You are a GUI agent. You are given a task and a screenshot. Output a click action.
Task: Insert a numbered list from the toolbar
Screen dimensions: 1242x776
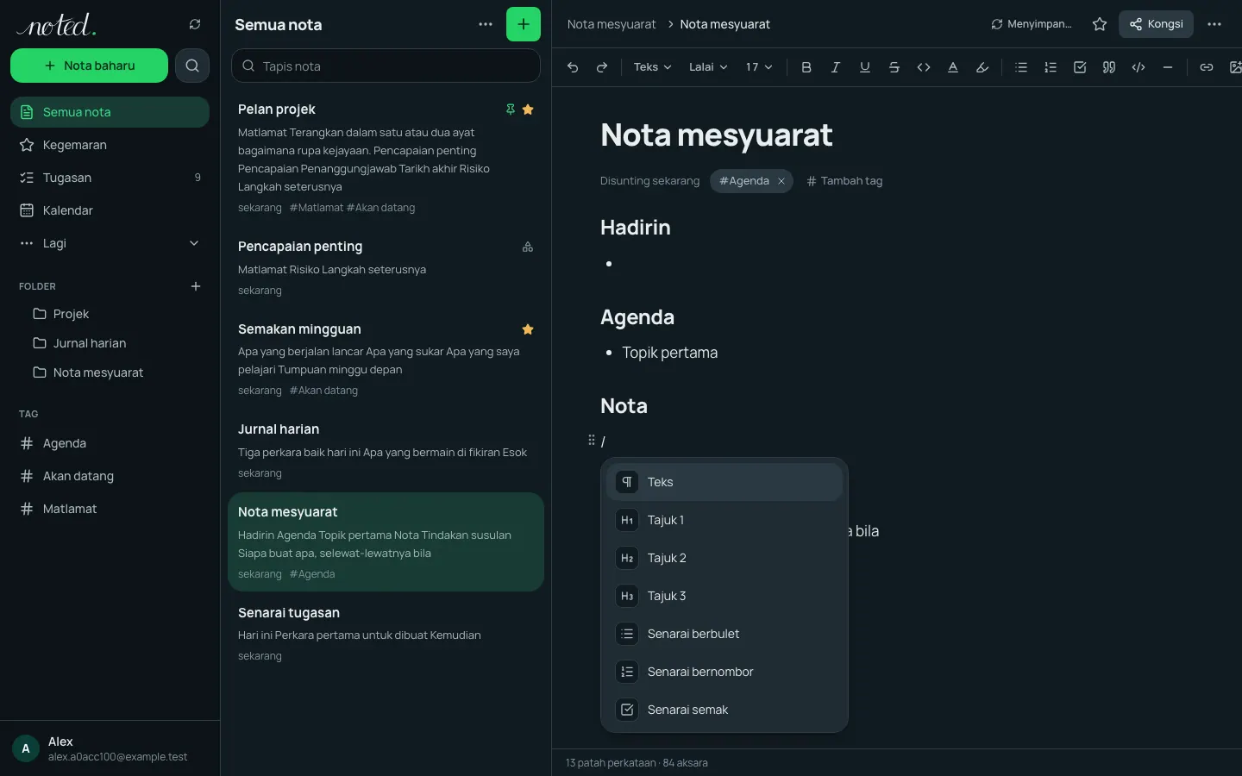click(x=1051, y=67)
